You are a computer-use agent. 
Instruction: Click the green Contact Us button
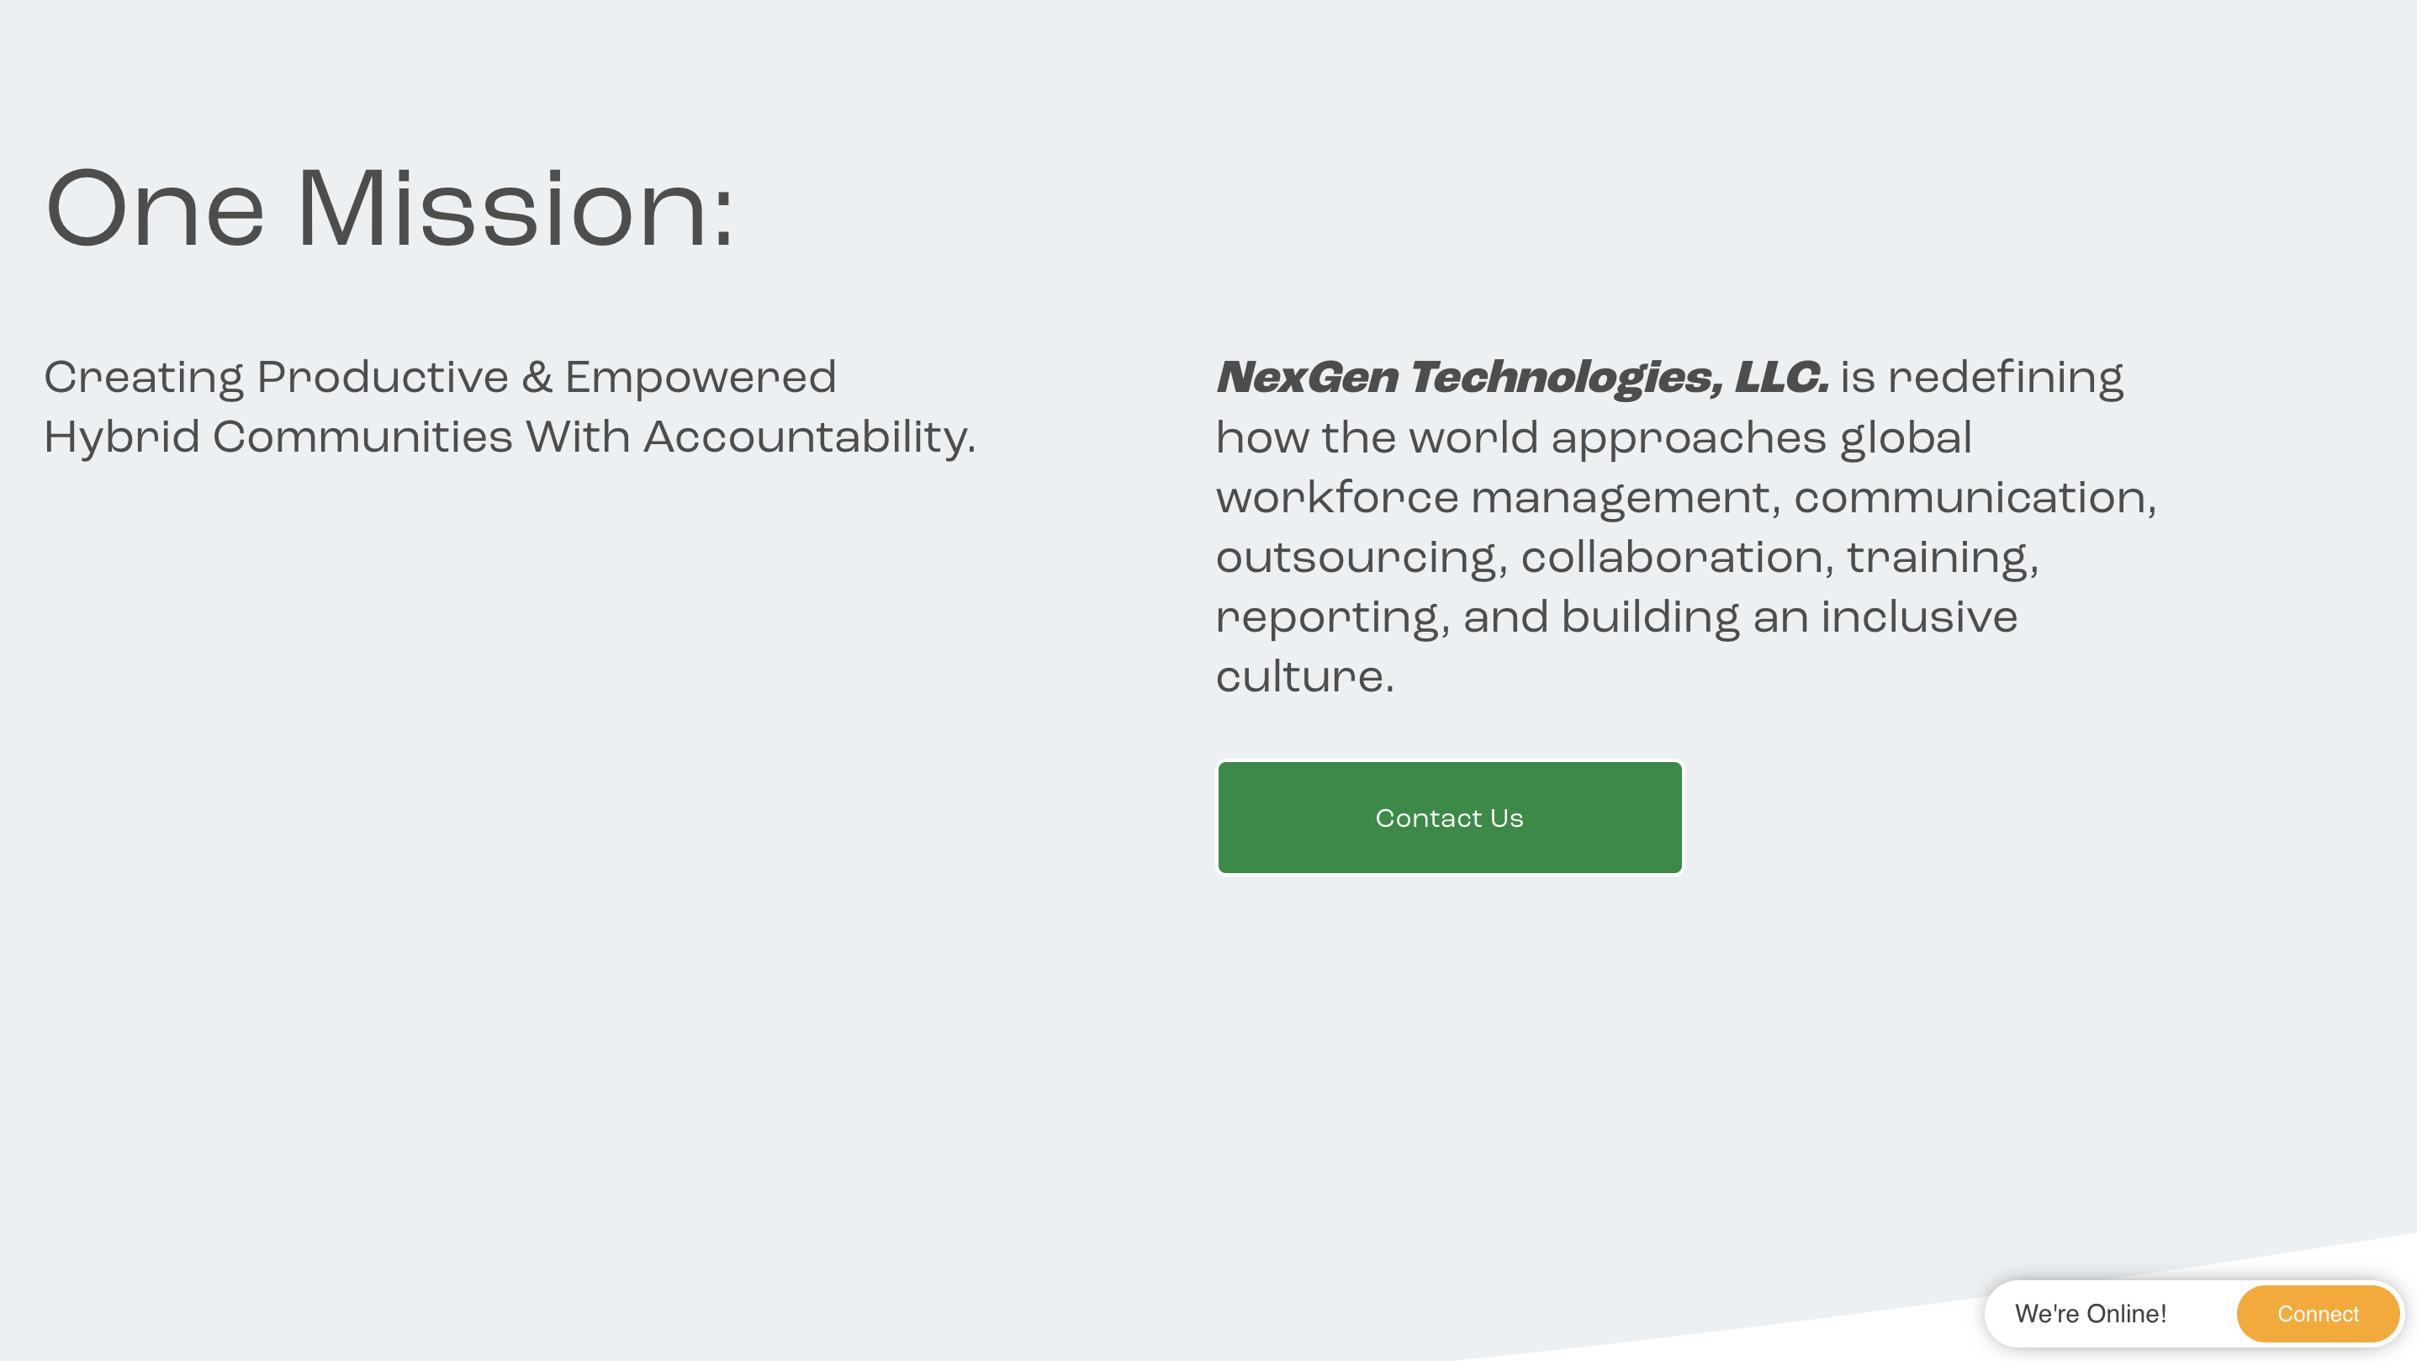1449,818
